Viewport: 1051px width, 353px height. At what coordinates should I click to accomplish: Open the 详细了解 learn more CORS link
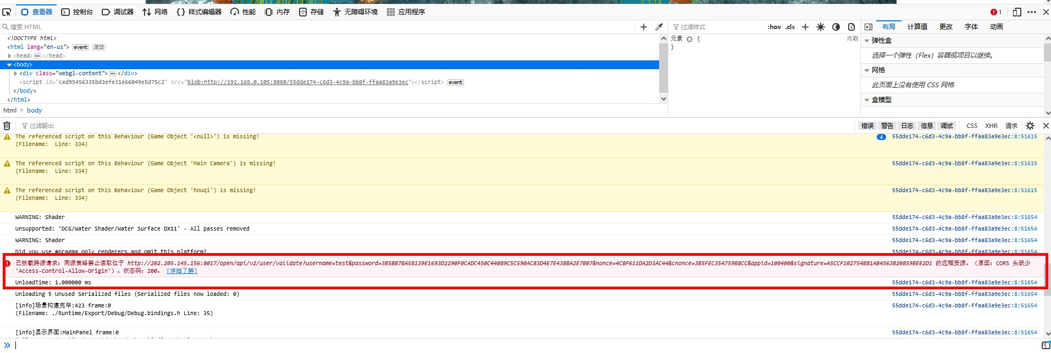pos(182,271)
